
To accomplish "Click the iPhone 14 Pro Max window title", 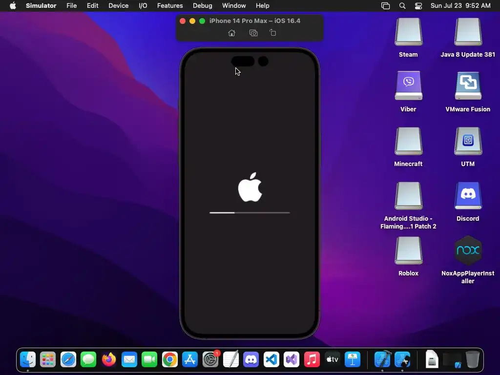I will pyautogui.click(x=255, y=21).
